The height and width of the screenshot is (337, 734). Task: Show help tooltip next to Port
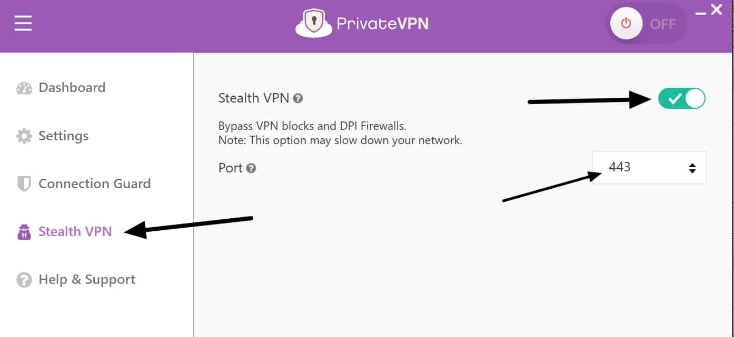[x=251, y=168]
